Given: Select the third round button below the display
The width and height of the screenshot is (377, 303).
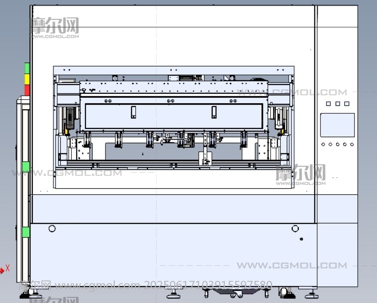Looking at the screenshot, I should pos(337,144).
